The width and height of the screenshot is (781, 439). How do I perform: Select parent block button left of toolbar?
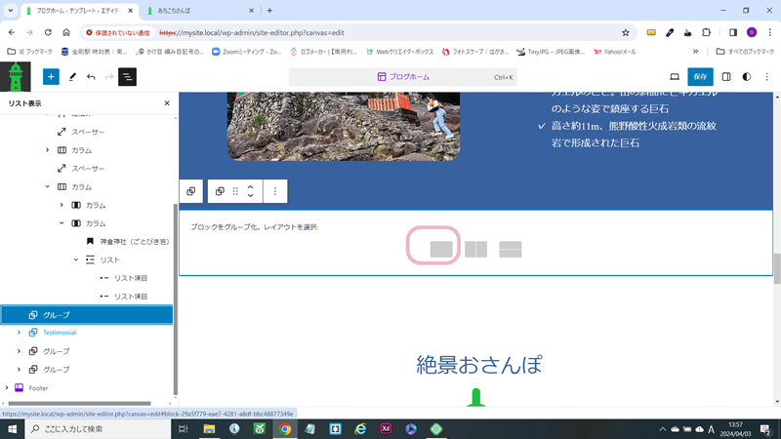click(191, 191)
